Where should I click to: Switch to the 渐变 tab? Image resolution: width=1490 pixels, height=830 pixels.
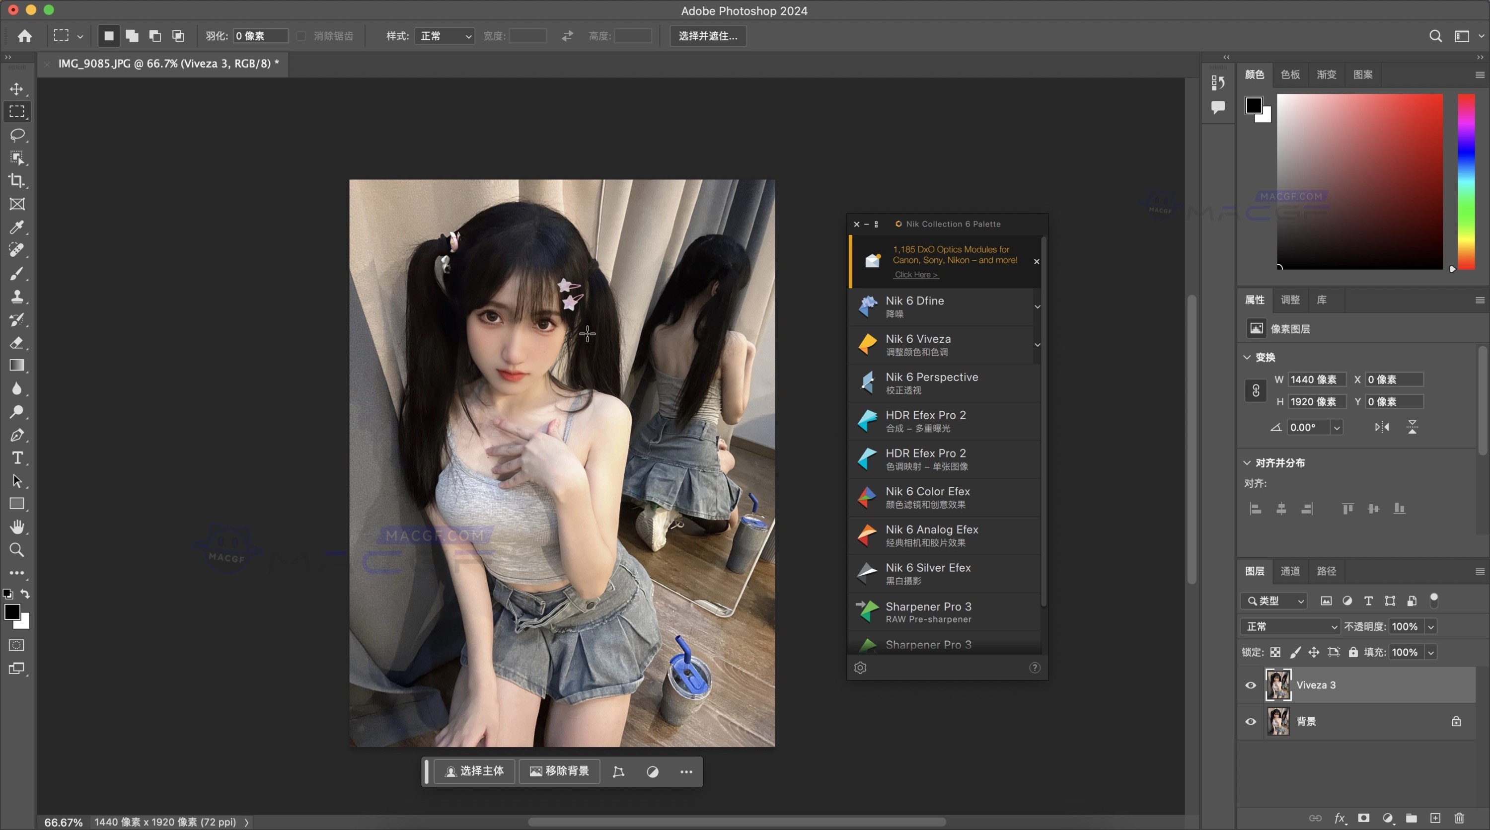coord(1326,75)
